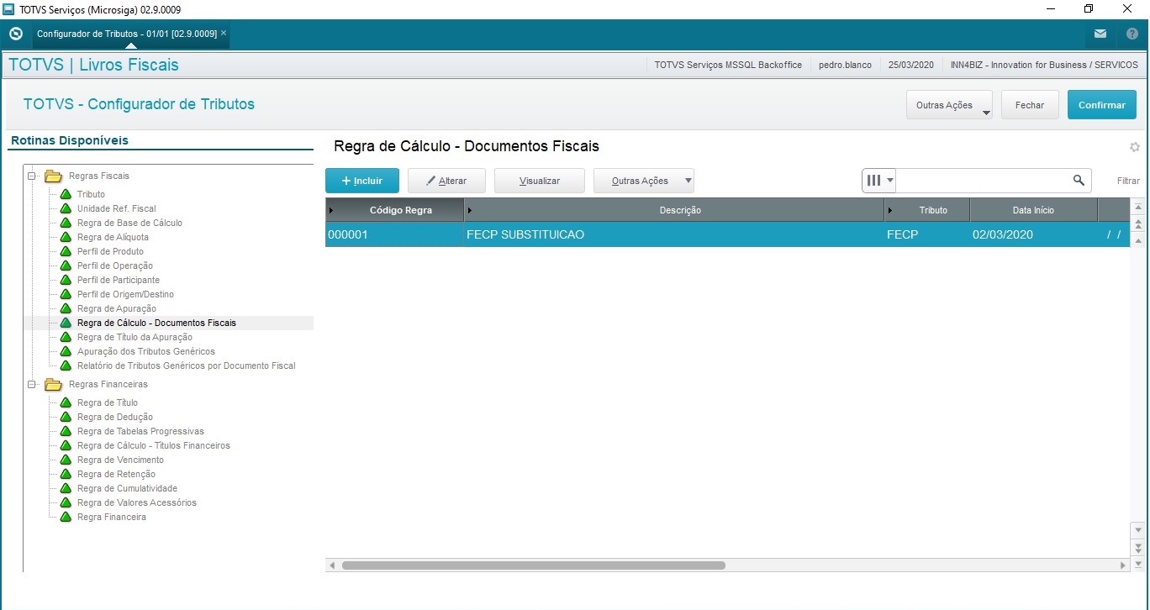This screenshot has width=1150, height=610.
Task: Close the Configurador de Tributos tab
Action: click(224, 34)
